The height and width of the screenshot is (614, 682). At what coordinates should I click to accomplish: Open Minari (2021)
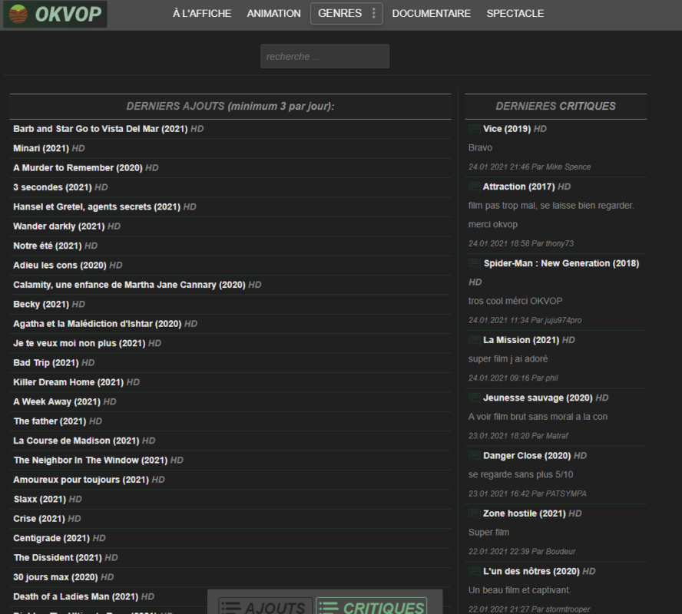(x=41, y=148)
